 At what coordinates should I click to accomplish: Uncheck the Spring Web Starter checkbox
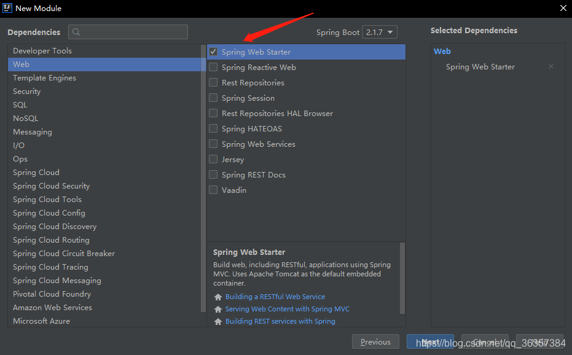(x=213, y=52)
